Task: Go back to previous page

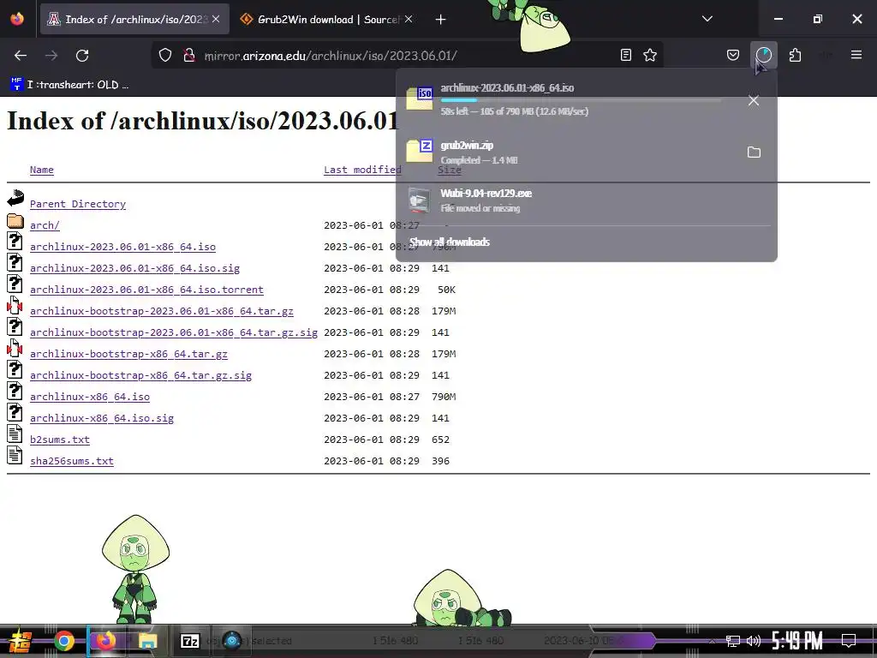Action: pos(21,56)
